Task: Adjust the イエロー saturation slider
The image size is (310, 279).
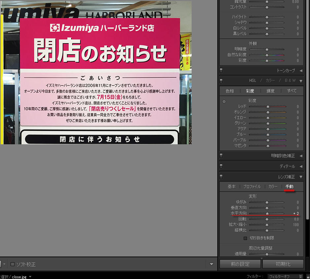Action: 268,118
